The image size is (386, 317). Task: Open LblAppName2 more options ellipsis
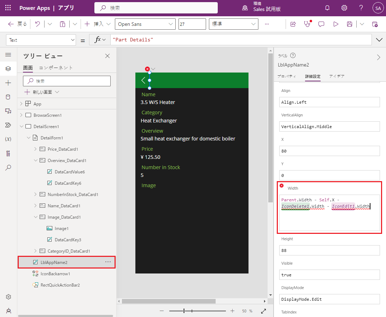point(108,262)
